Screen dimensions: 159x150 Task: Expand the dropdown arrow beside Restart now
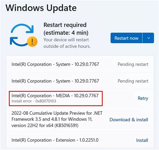[148, 38]
